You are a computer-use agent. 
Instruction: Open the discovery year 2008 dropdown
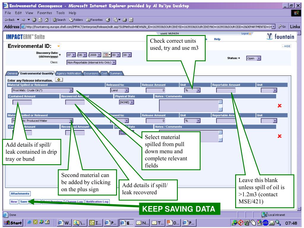99,55
